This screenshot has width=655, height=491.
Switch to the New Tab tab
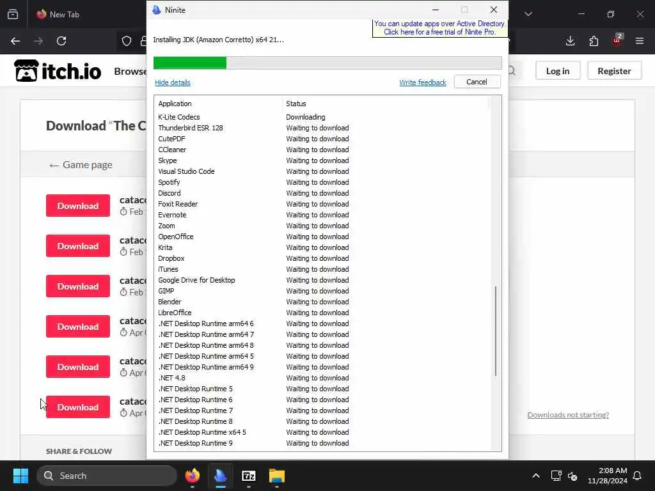click(x=65, y=14)
